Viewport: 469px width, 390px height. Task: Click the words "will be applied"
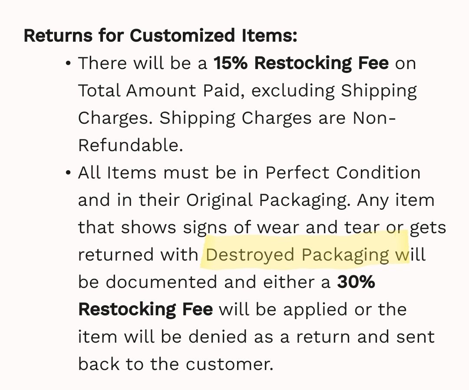click(283, 310)
